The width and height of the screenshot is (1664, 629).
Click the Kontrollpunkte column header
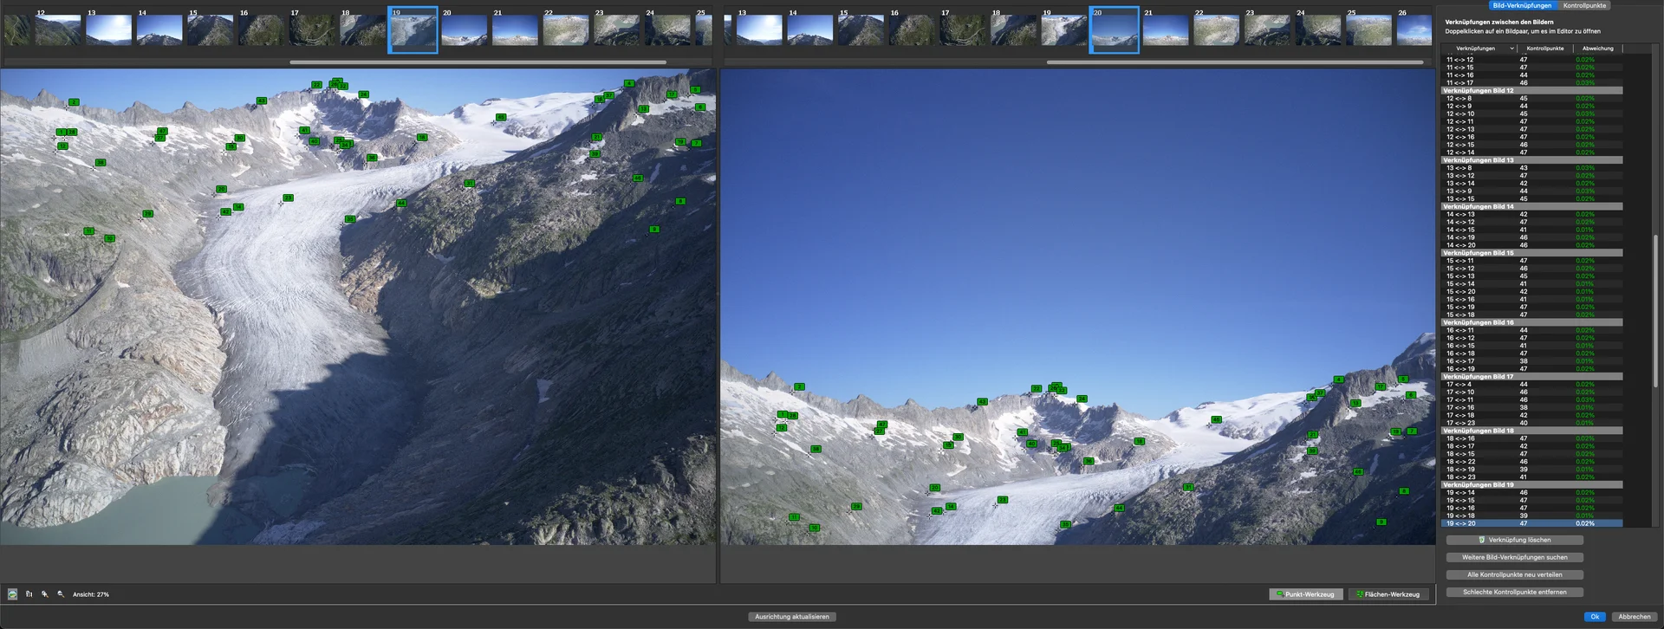coord(1544,49)
